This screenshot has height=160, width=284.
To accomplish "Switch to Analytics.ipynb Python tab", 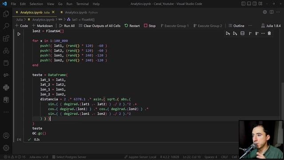I will [x=79, y=12].
